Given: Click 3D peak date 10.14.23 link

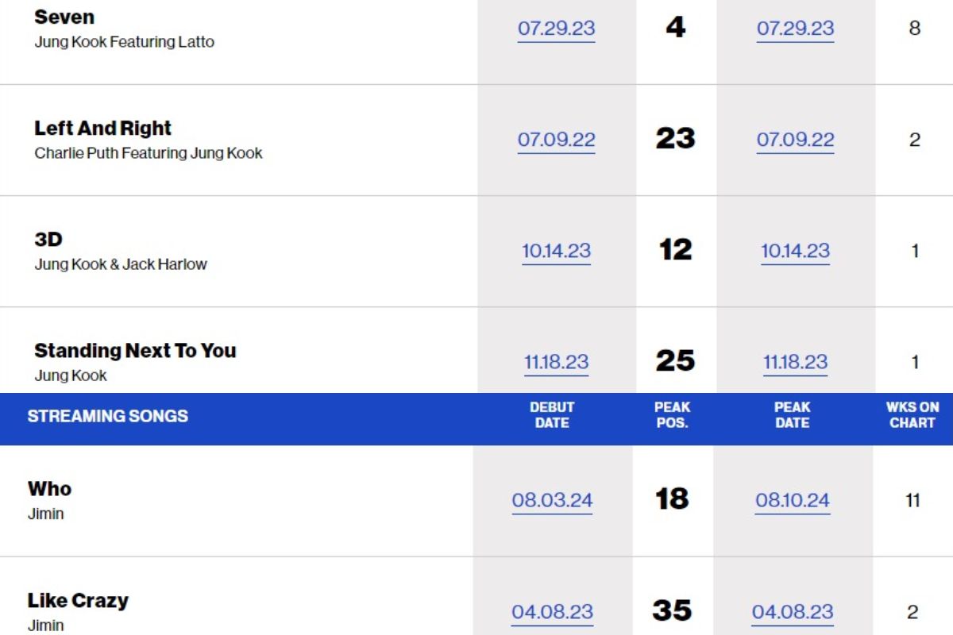Looking at the screenshot, I should [795, 251].
